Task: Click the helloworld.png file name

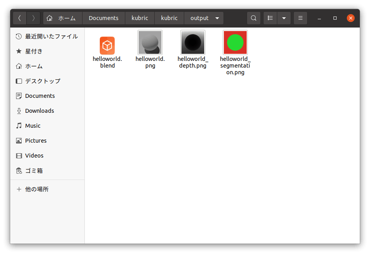Action: pos(150,62)
